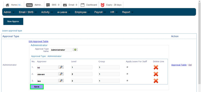Screen dimensions: 201x92
Task: Click the SMS speech bubble icon
Action: click(x=48, y=5)
